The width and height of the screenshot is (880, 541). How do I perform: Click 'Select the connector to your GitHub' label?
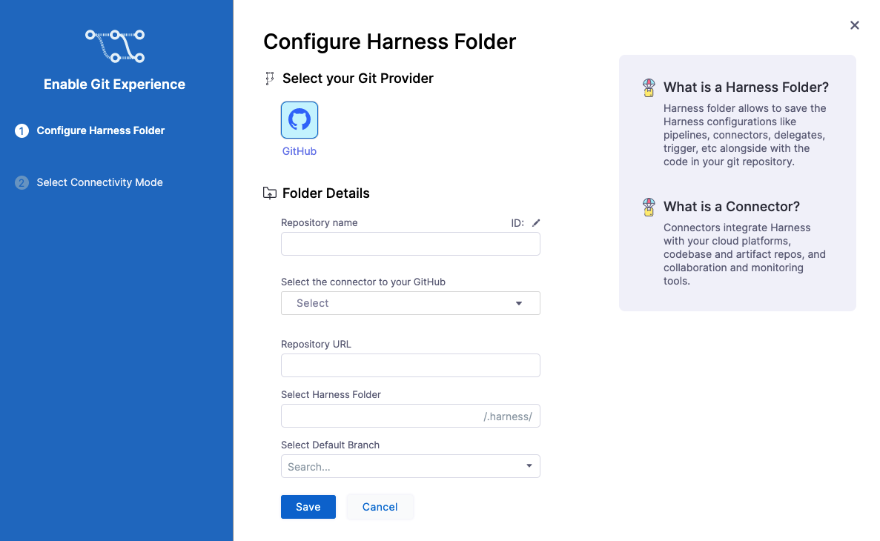(x=363, y=282)
